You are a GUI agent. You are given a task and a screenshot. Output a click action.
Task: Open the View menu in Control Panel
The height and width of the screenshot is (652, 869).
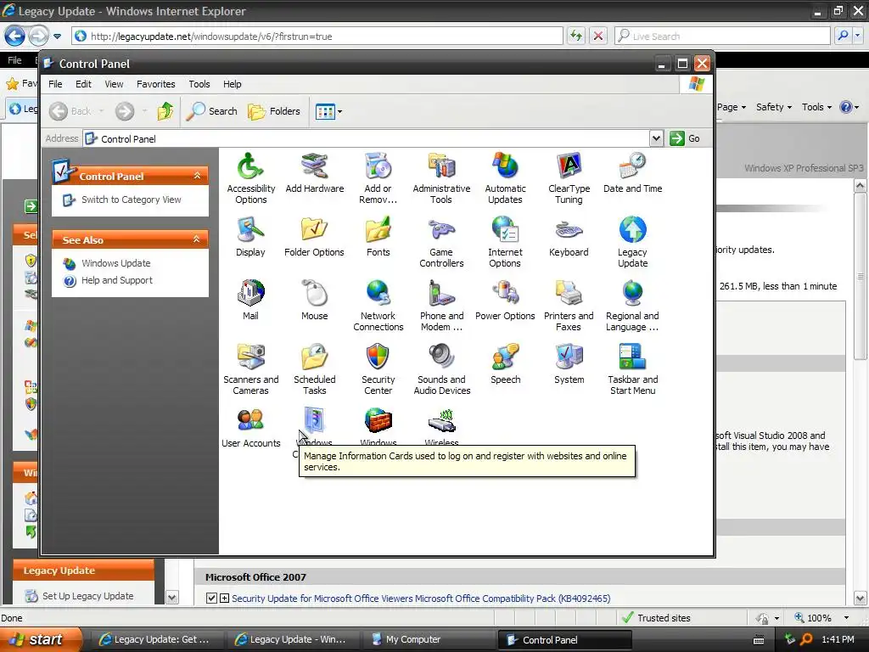tap(115, 84)
